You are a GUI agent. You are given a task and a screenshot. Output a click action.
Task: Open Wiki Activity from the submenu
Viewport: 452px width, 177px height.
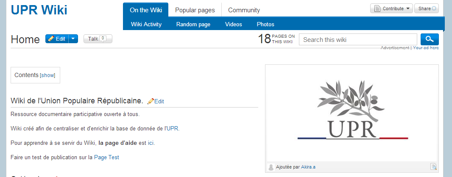(146, 24)
